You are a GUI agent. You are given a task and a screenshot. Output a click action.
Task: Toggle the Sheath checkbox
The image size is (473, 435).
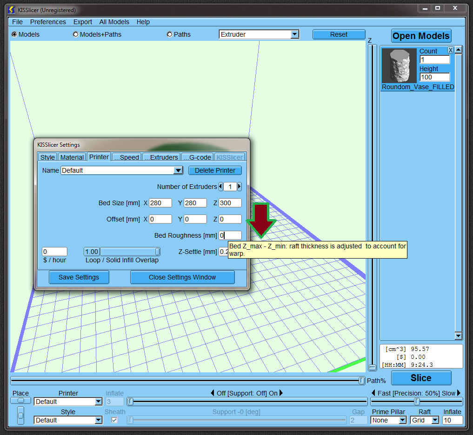114,420
